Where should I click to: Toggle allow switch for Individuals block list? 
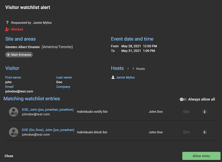pos(186,132)
